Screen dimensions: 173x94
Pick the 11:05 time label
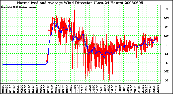click(x=74, y=89)
